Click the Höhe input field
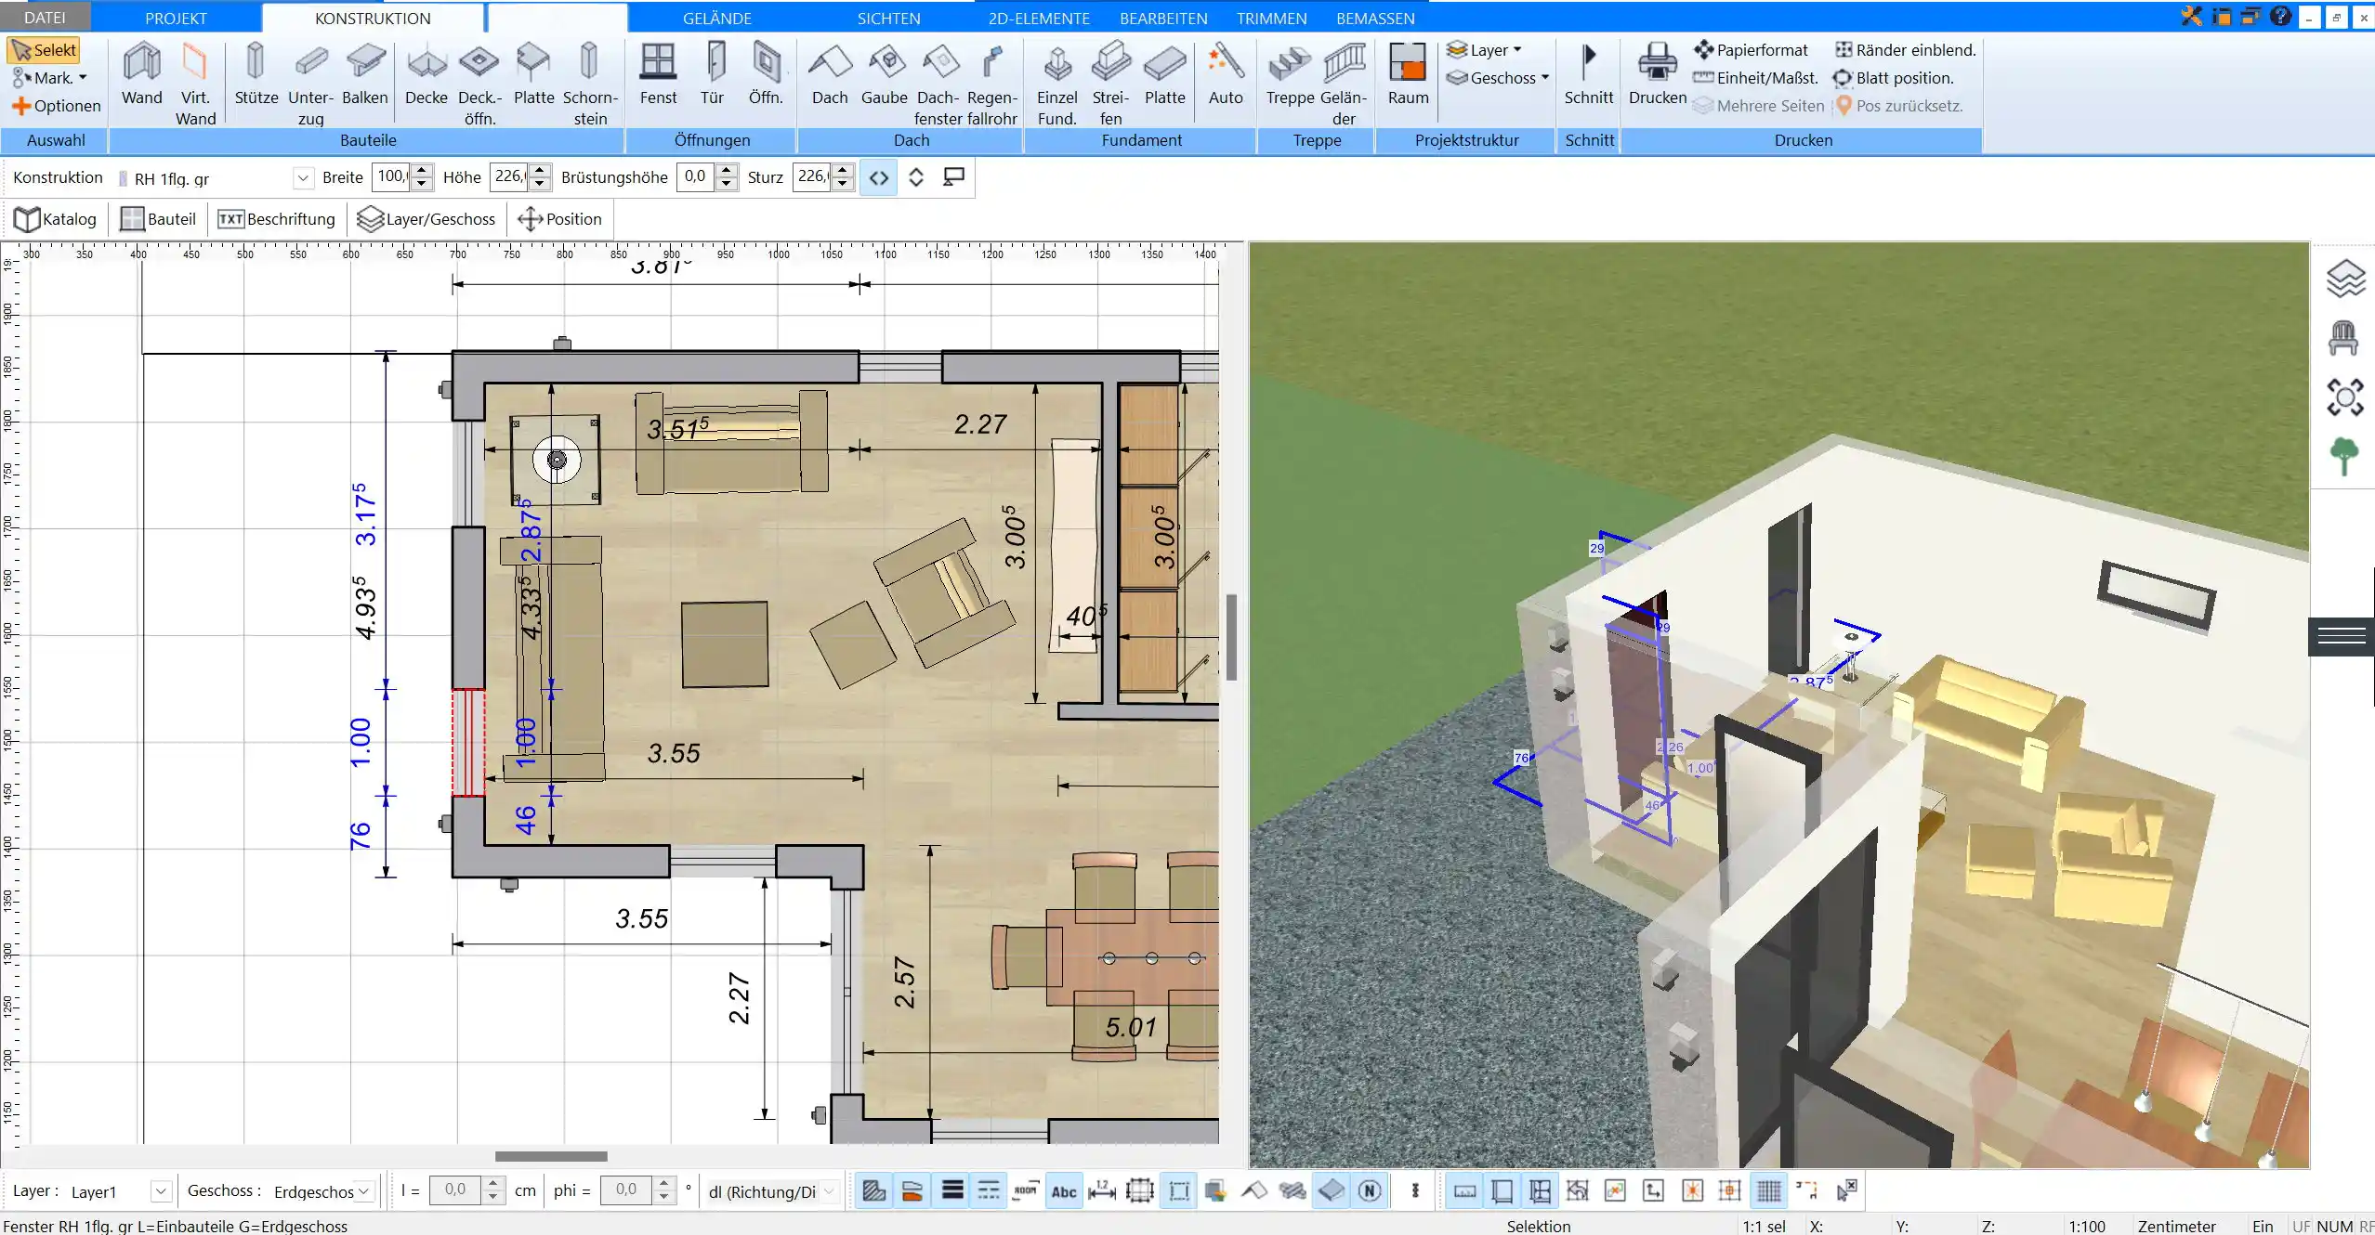This screenshot has width=2375, height=1235. [509, 176]
